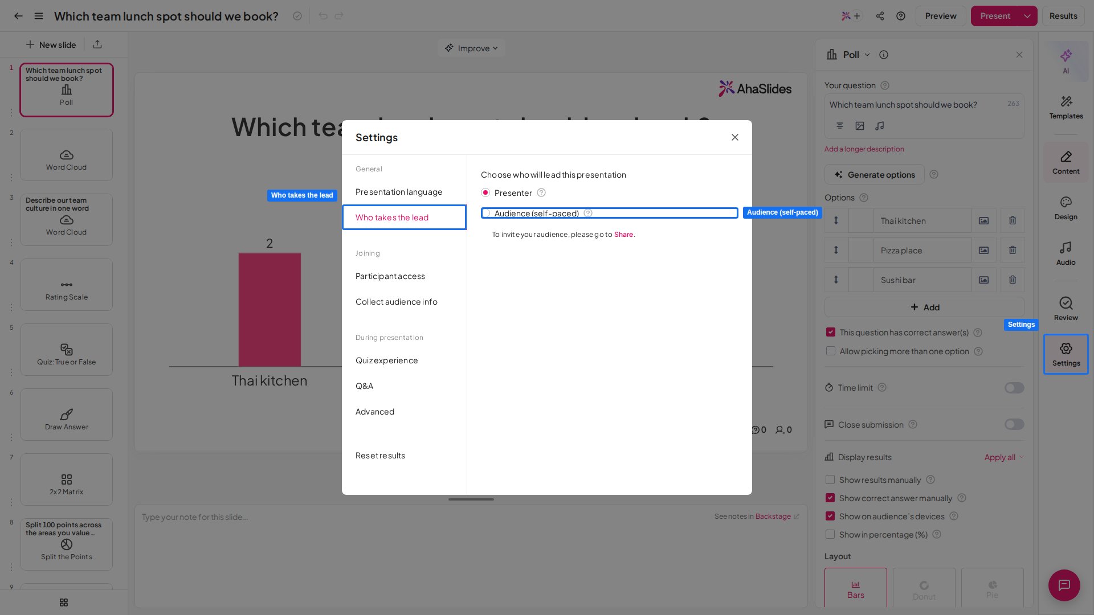This screenshot has height=615, width=1094.
Task: Toggle the Time limit switch
Action: (1014, 388)
